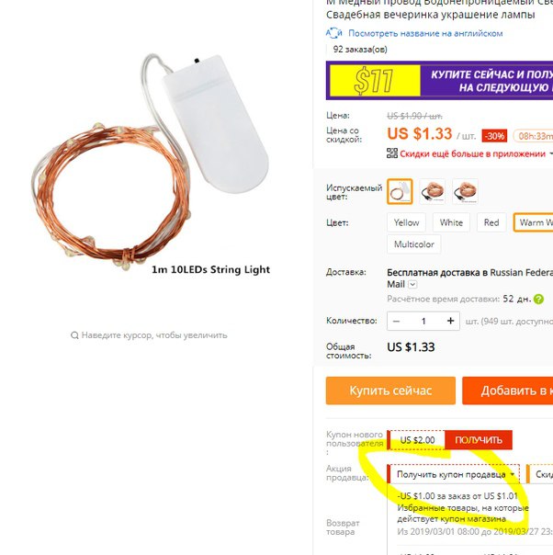Viewport: 553px width, 555px height.
Task: Click the magnifier icon under the product image
Action: (x=74, y=335)
